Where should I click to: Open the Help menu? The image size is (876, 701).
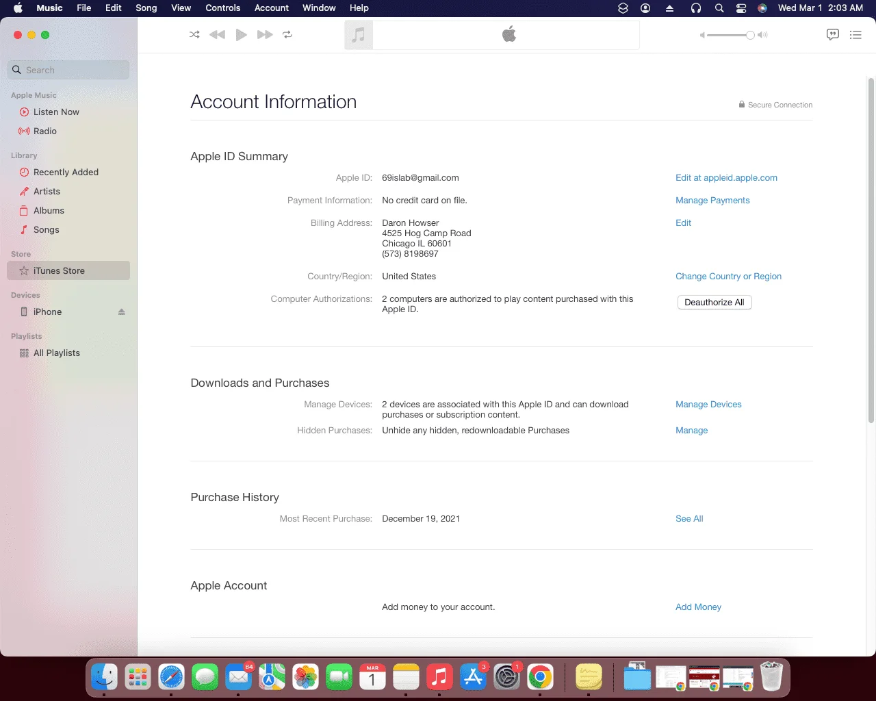pos(359,8)
